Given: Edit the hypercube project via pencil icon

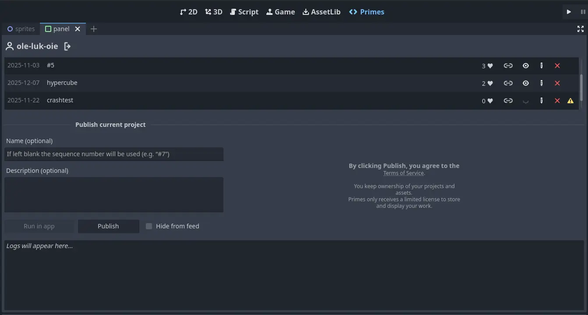Looking at the screenshot, I should pos(542,83).
